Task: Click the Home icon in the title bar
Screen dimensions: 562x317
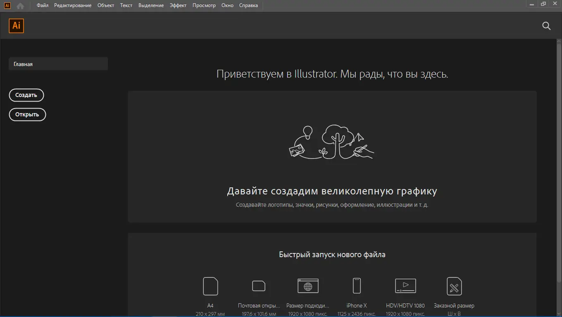Action: click(20, 5)
